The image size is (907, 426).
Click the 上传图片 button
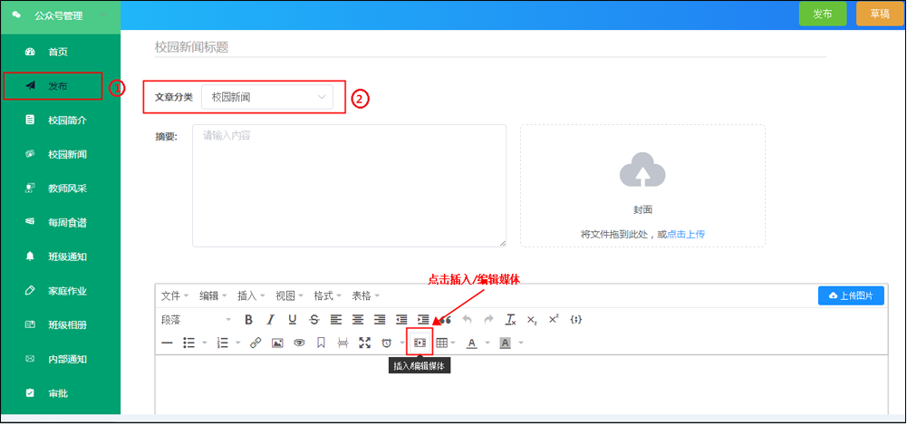[851, 295]
